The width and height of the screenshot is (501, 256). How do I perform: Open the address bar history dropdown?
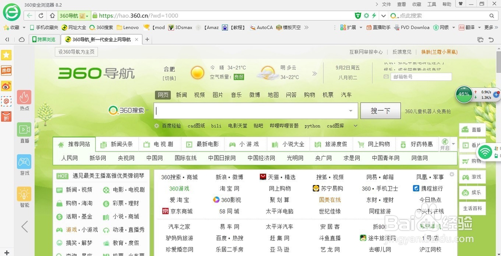coord(384,15)
